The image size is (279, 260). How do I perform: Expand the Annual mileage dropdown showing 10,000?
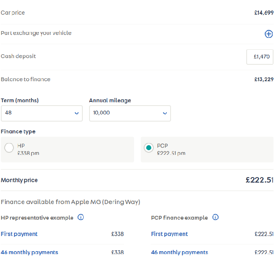tap(129, 113)
